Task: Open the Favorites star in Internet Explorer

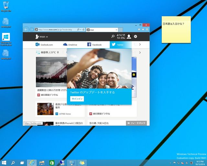Action: (143, 30)
